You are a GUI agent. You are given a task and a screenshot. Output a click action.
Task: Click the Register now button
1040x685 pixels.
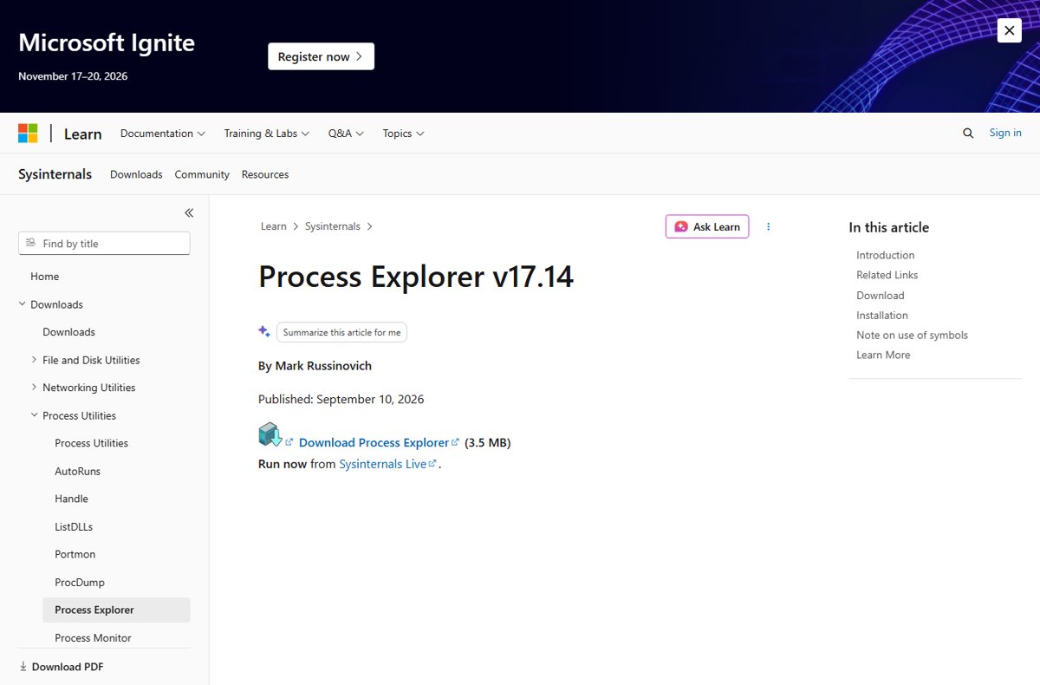point(321,56)
